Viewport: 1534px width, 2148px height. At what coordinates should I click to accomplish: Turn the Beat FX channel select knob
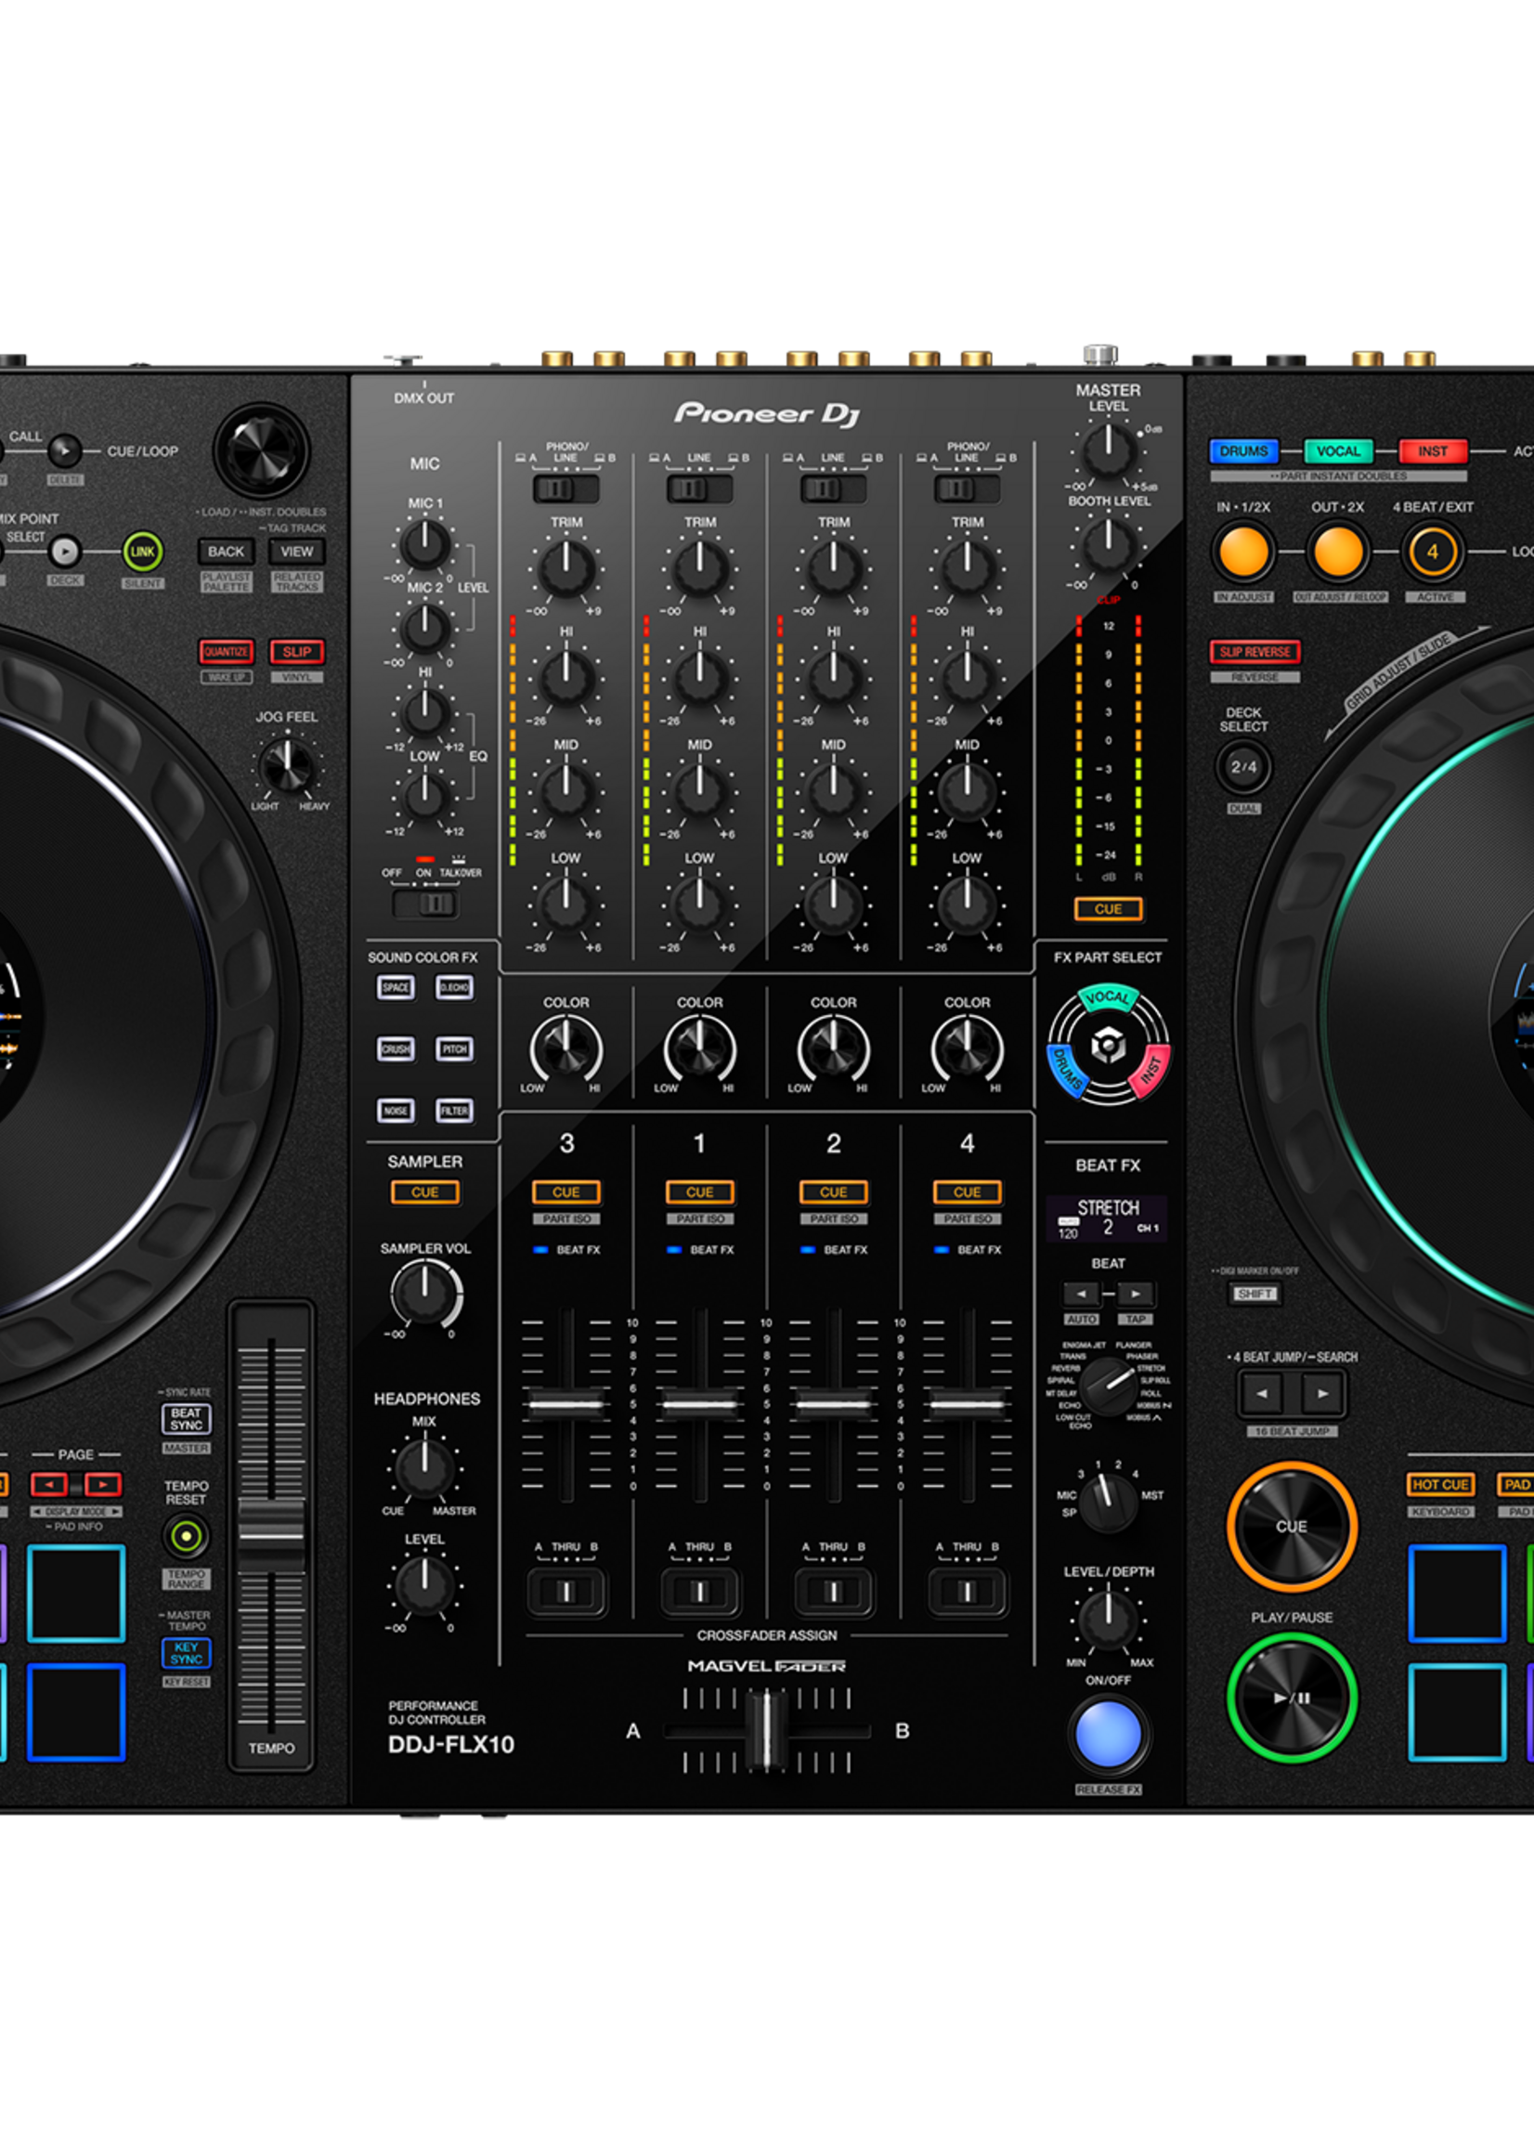click(x=1107, y=1503)
